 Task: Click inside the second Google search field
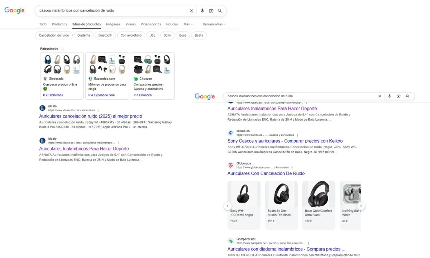301,96
